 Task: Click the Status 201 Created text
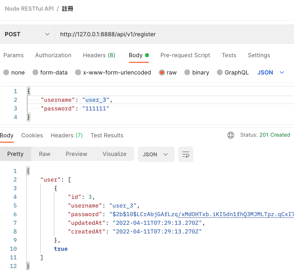point(265,135)
